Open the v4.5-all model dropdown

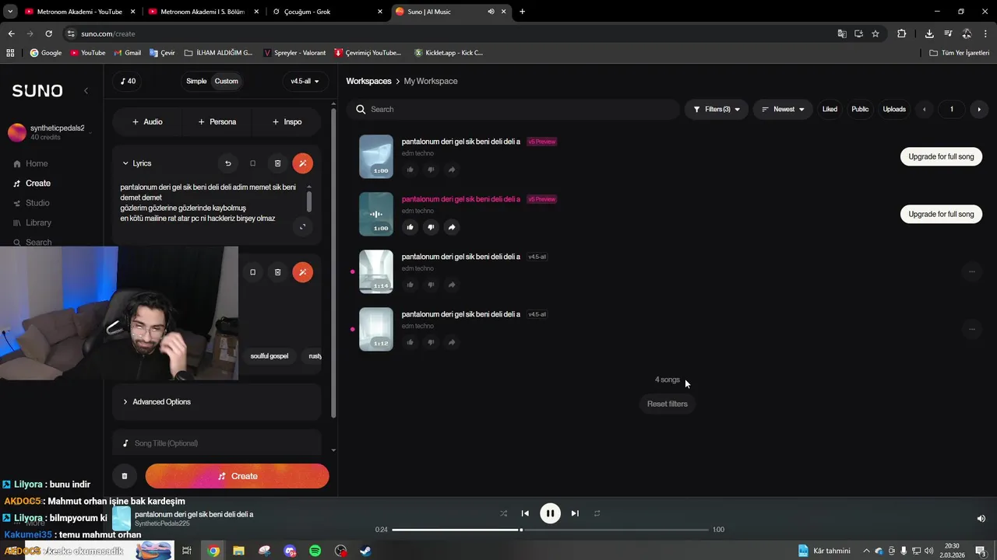(x=305, y=81)
